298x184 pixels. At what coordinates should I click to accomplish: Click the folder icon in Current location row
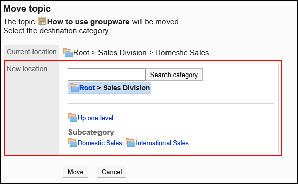tap(68, 52)
